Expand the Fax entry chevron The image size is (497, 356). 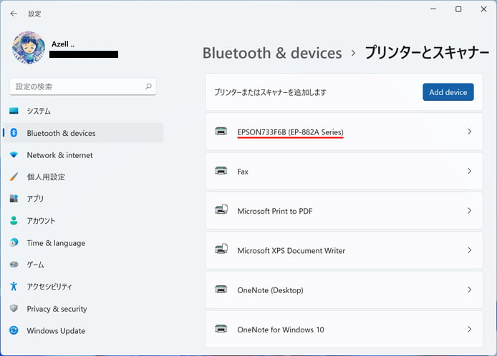[469, 171]
